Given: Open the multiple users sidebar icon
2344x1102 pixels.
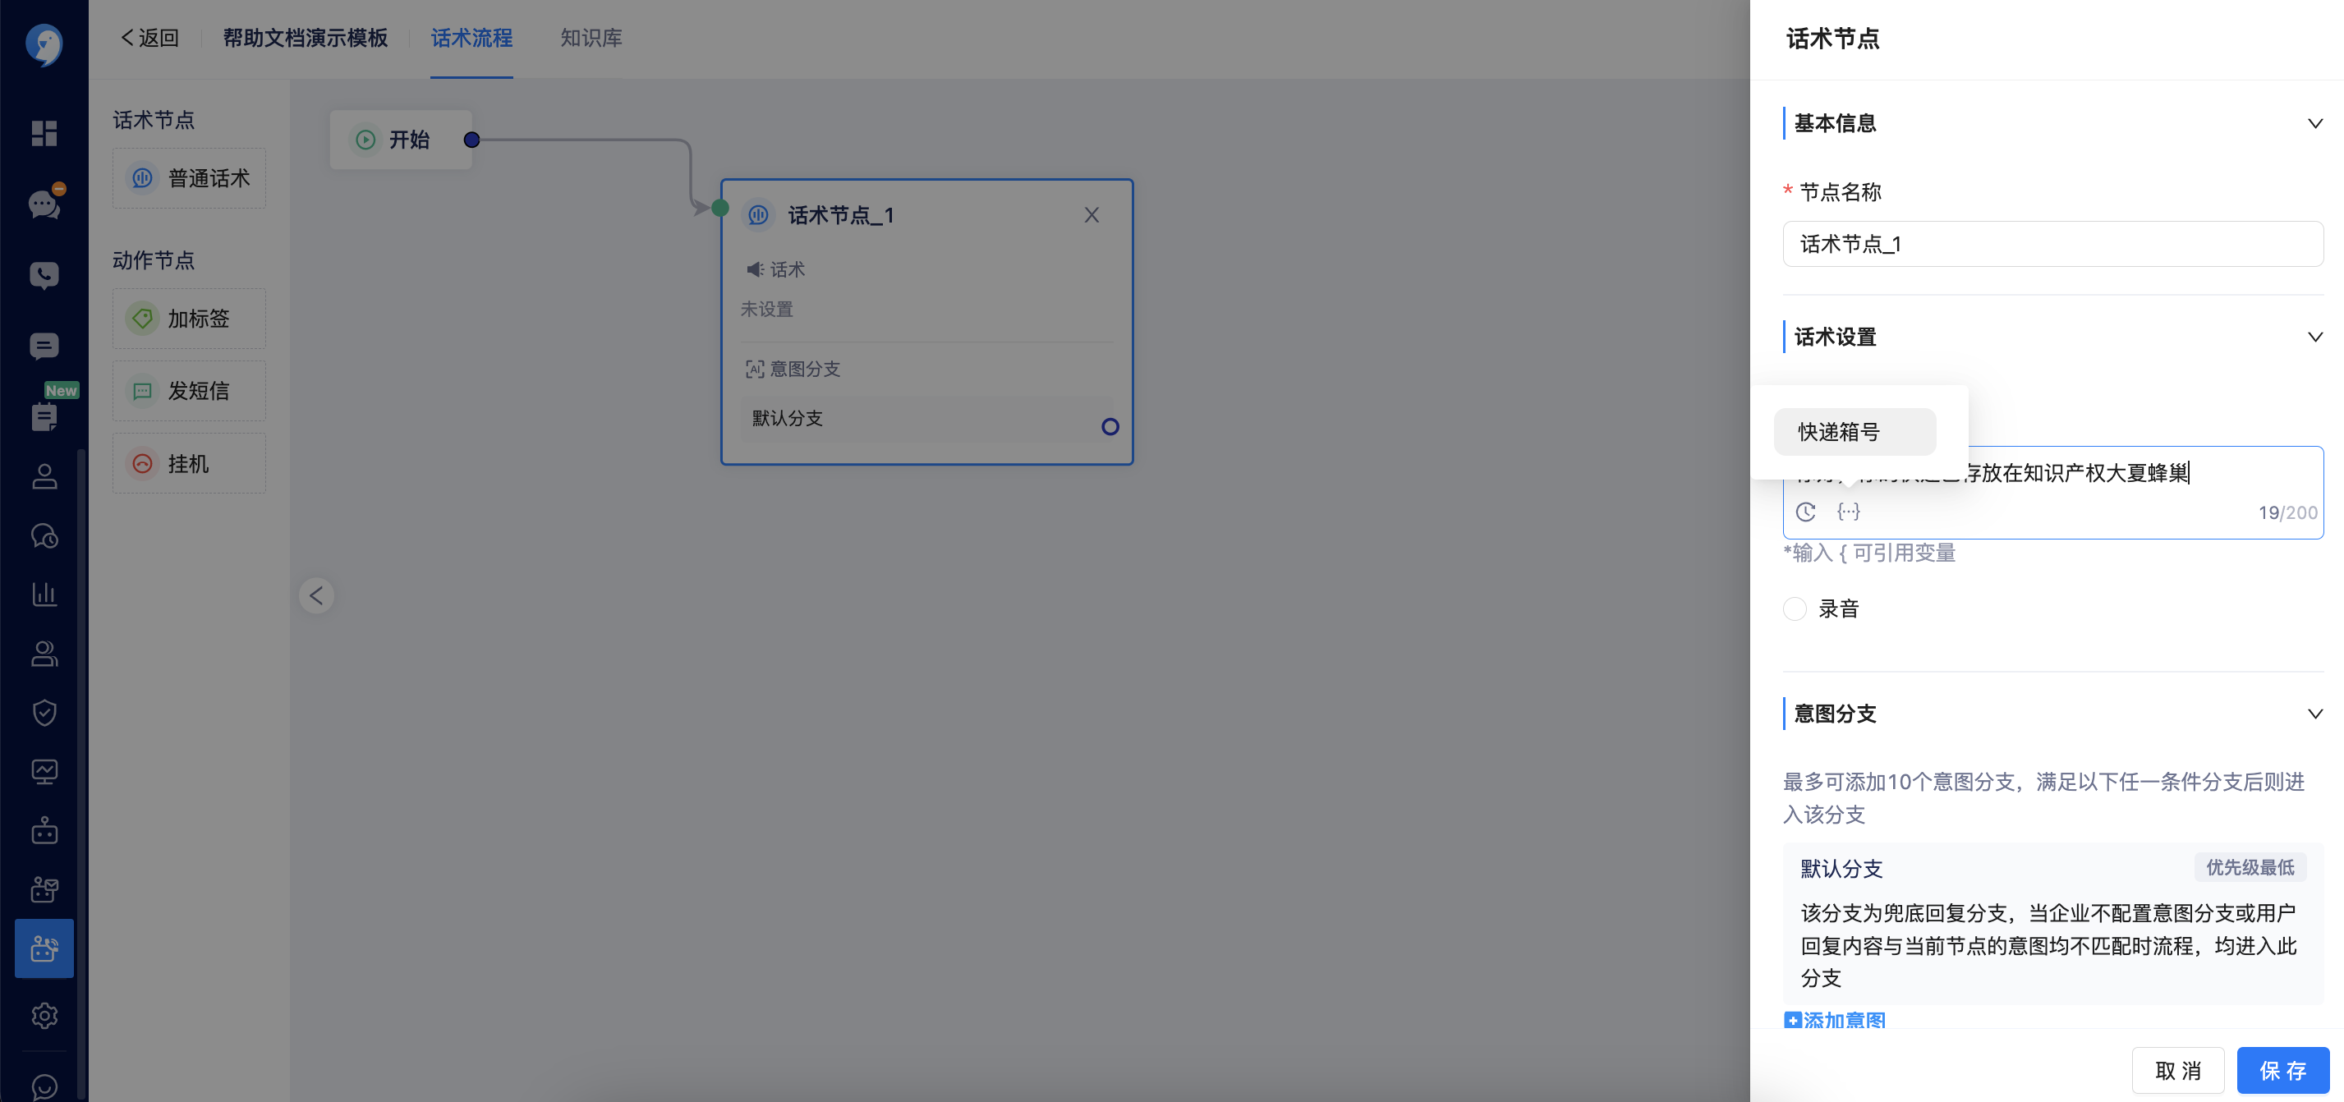Looking at the screenshot, I should [44, 654].
